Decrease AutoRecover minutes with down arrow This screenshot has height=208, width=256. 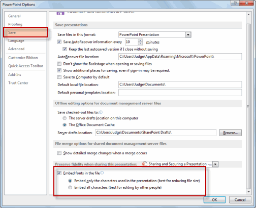pyautogui.click(x=140, y=44)
